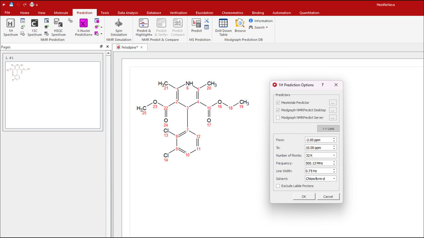
Task: Enable the Exclude Labile Protons checkbox
Action: [278, 186]
